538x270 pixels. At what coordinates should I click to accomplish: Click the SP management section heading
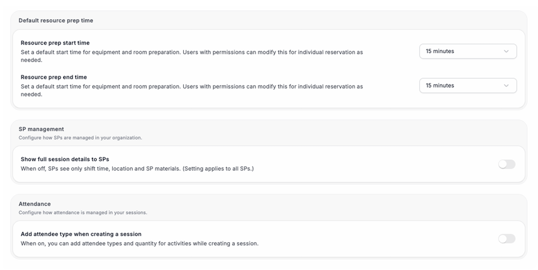pos(41,129)
